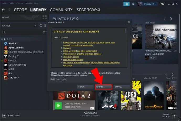Switch to Big Picture mode icon
181x121 pixels.
pos(162,4)
